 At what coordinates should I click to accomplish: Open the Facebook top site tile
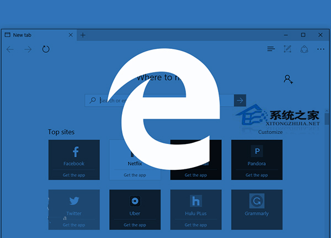pos(74,155)
